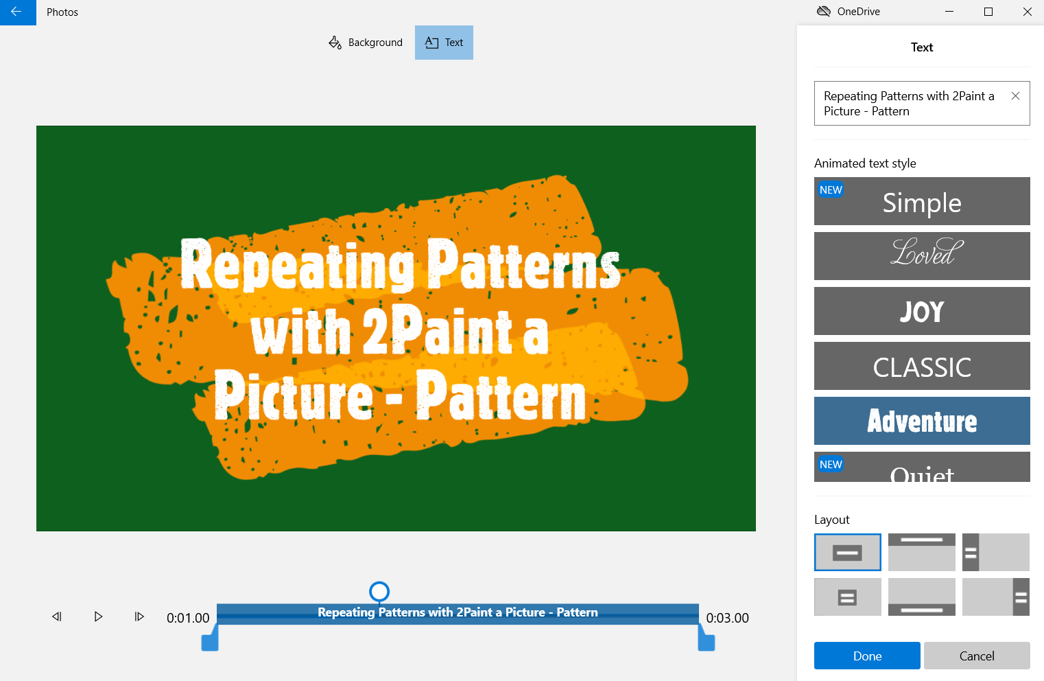The width and height of the screenshot is (1044, 681).
Task: Click the playhead circle on the timeline
Action: [379, 591]
